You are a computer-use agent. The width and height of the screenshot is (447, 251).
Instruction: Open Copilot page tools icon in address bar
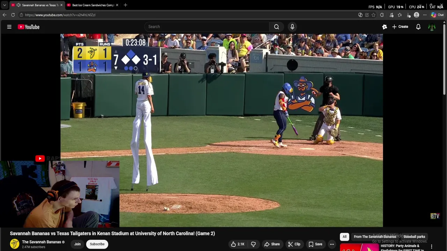pyautogui.click(x=360, y=15)
